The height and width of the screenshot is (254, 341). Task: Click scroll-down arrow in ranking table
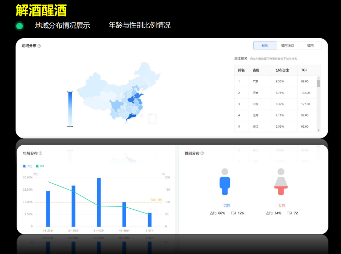(319, 130)
